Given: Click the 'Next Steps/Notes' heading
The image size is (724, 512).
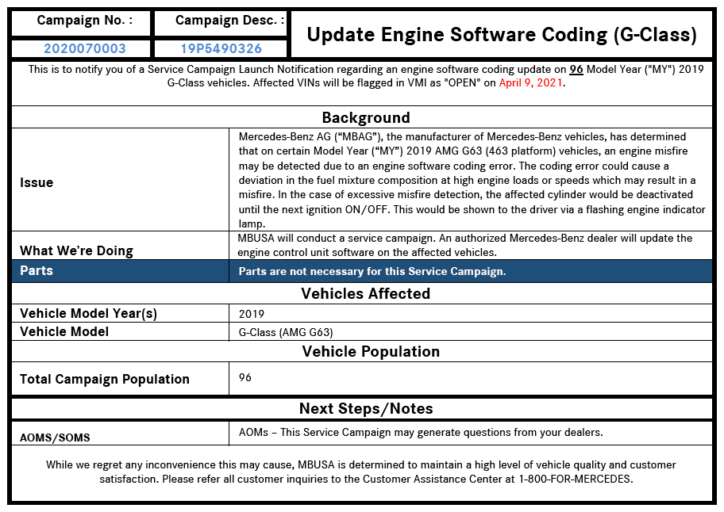Looking at the screenshot, I should (x=366, y=409).
